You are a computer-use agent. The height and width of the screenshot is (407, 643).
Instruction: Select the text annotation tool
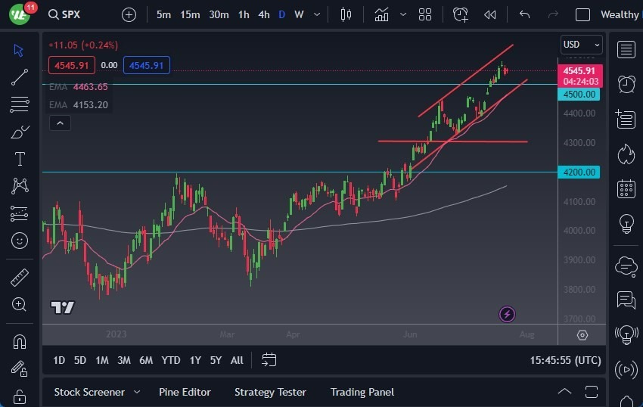pos(19,159)
